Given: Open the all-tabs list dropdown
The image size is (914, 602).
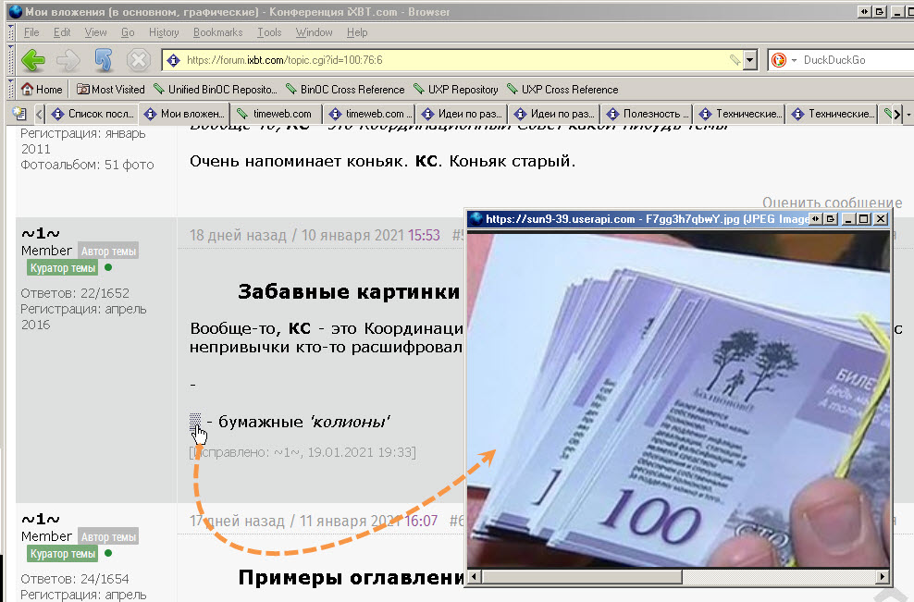Looking at the screenshot, I should coord(908,115).
